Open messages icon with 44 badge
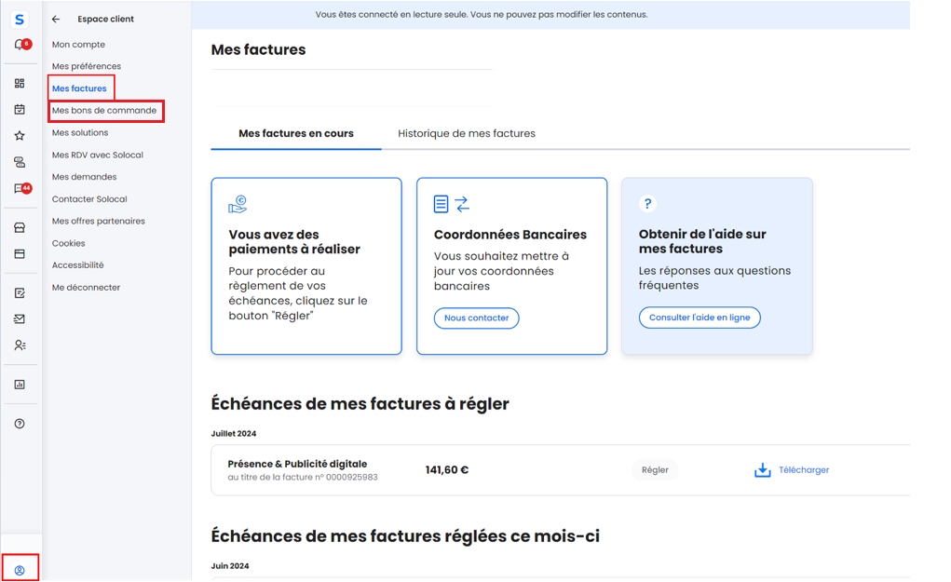 (20, 189)
